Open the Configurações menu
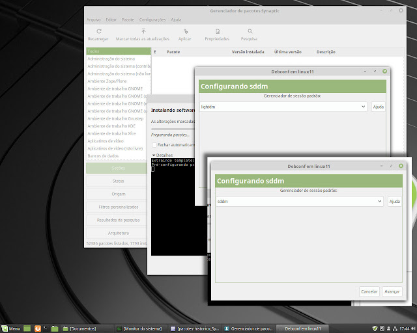Image resolution: width=417 pixels, height=333 pixels. click(x=152, y=20)
